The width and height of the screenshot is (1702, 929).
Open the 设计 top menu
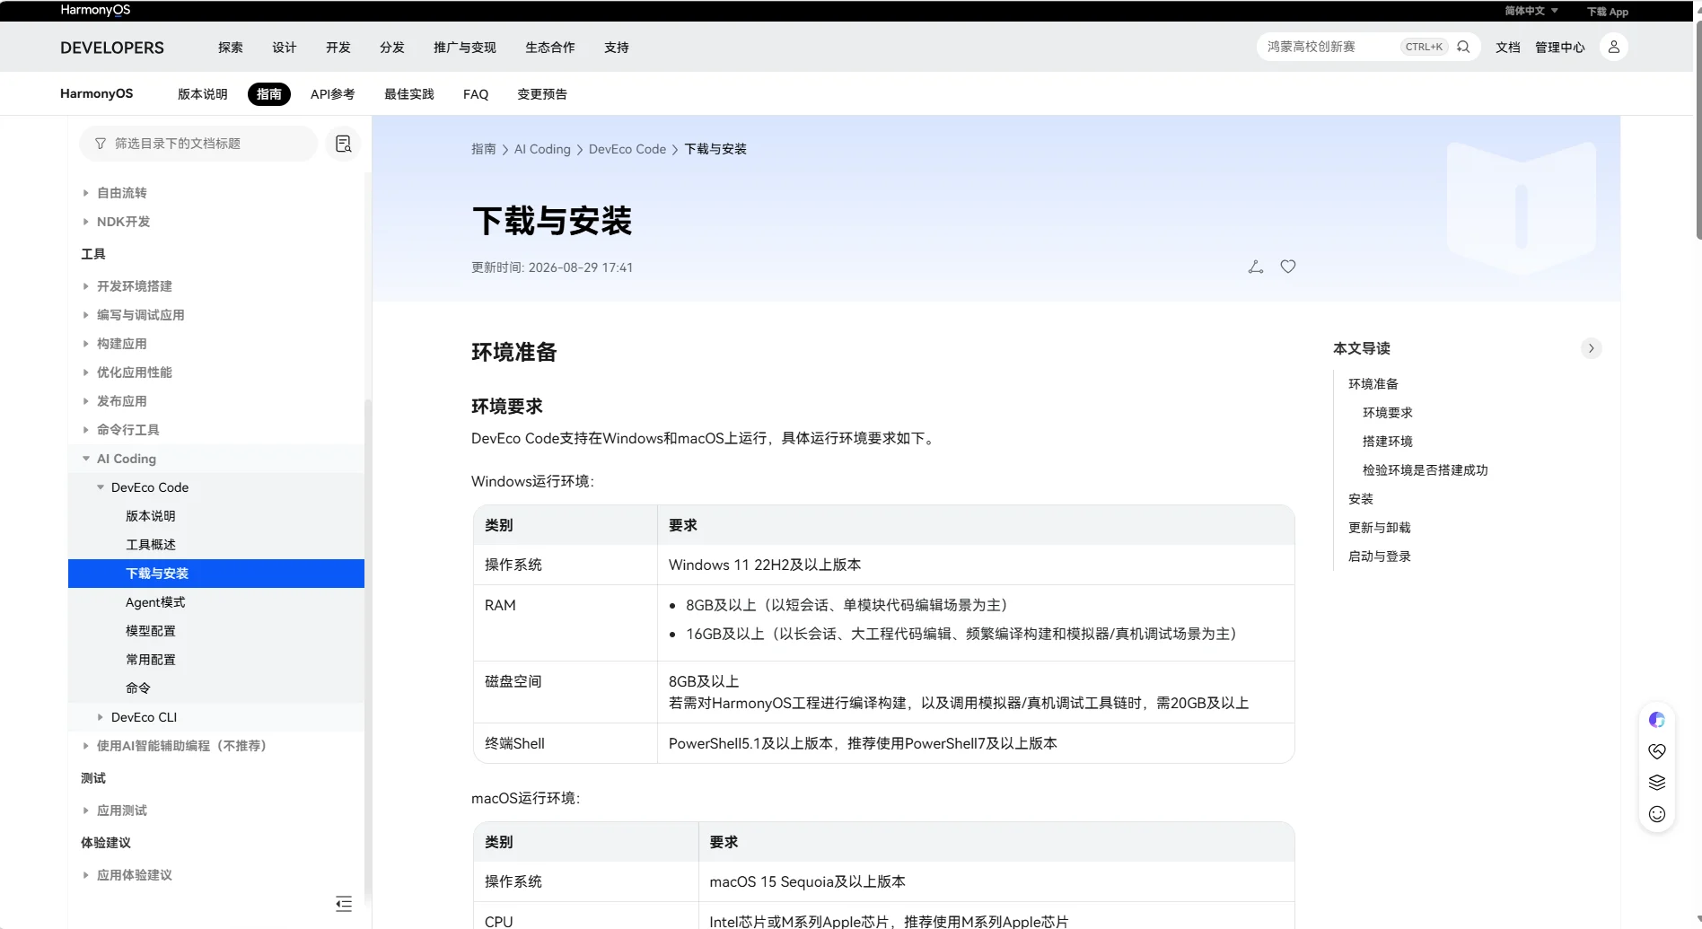click(x=285, y=48)
